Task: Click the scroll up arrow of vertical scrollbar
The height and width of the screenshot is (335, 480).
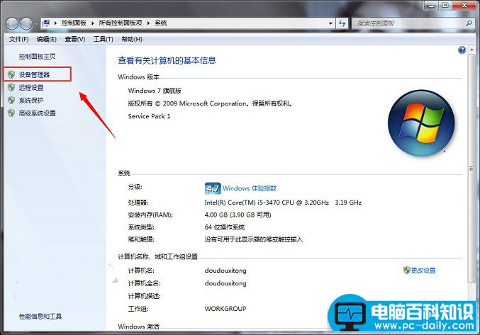Action: click(471, 50)
